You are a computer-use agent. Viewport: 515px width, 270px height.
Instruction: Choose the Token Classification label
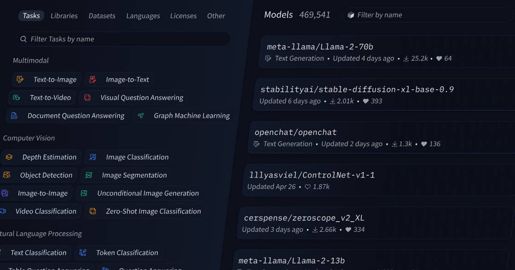127,253
